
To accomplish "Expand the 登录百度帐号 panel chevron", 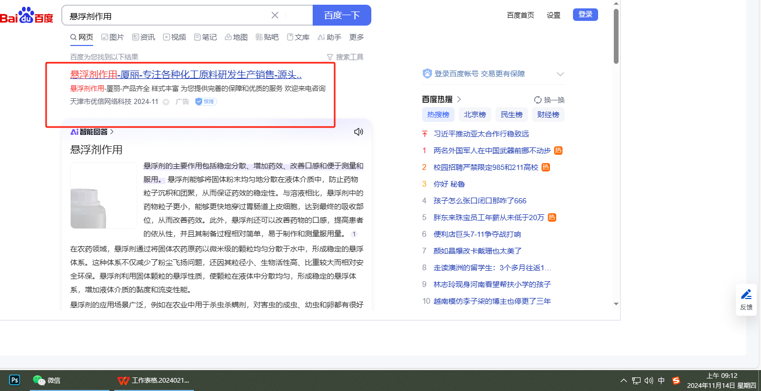I will 560,74.
